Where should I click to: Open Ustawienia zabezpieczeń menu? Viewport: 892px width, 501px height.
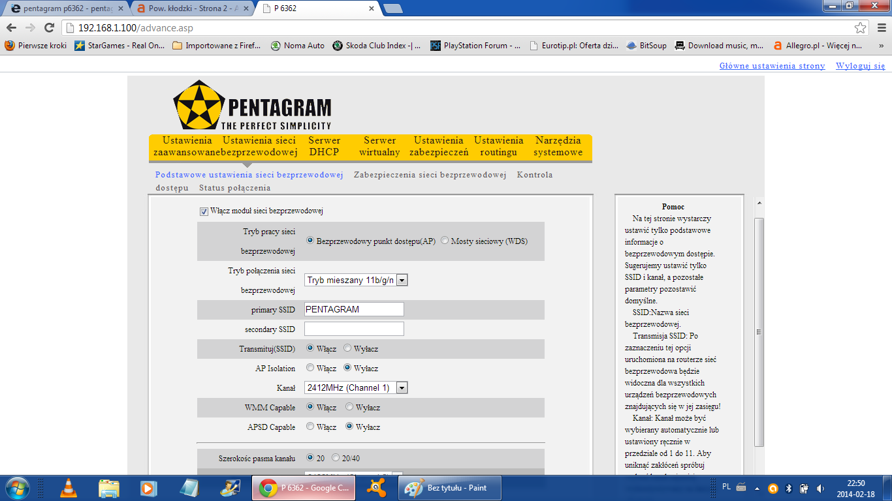[439, 146]
